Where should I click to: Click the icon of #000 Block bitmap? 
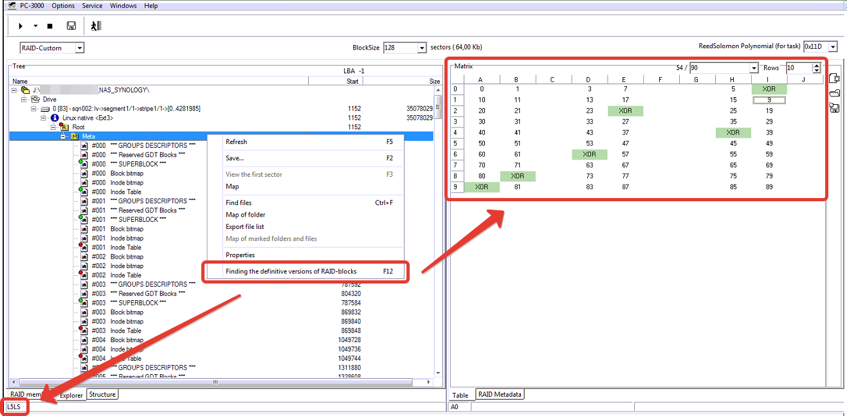(84, 173)
